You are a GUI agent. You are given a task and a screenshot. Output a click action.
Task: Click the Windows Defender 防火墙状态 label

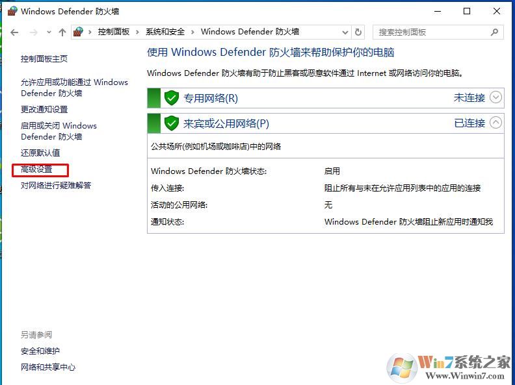click(209, 171)
